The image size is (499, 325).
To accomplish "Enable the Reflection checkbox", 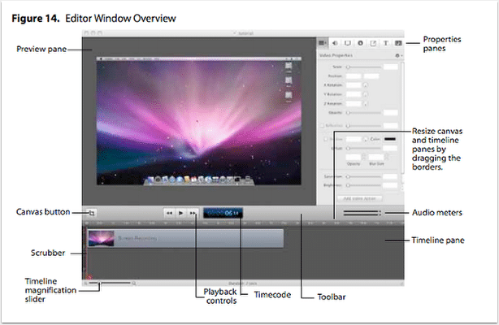I will coord(322,126).
